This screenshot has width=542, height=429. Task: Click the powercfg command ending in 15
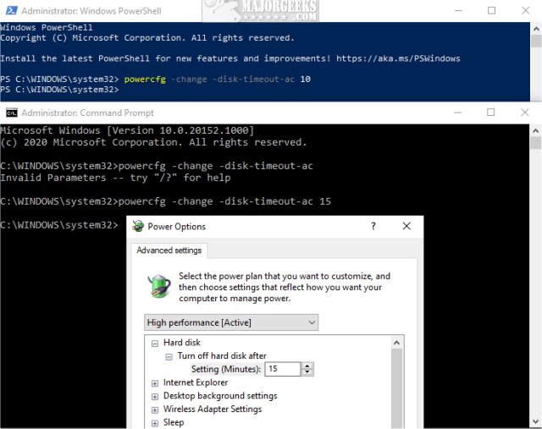[x=224, y=201]
